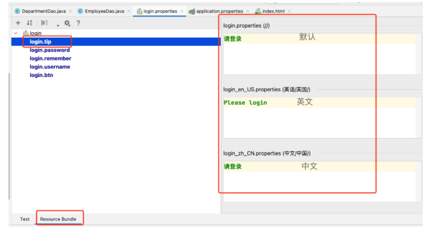Select the login.username property key
This screenshot has width=425, height=227.
tap(50, 67)
